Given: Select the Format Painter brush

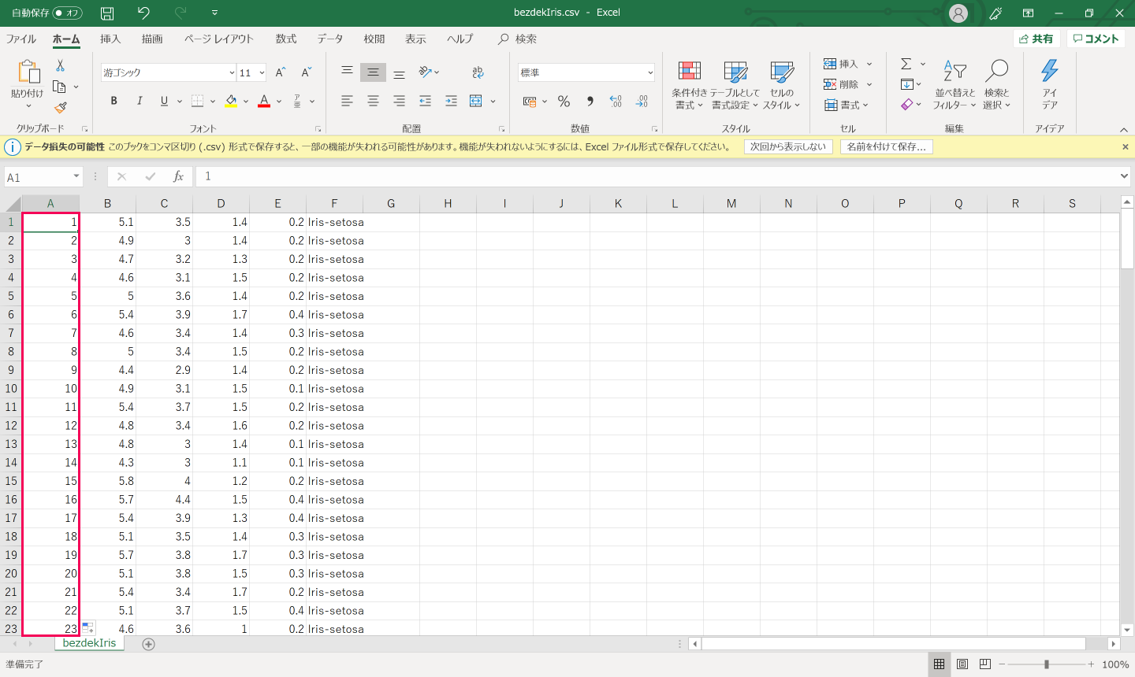Looking at the screenshot, I should click(61, 107).
